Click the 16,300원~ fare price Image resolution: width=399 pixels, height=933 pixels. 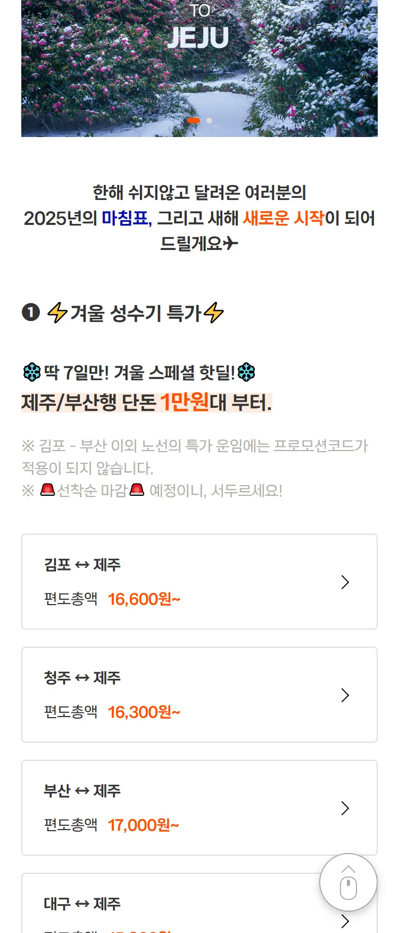tap(144, 712)
